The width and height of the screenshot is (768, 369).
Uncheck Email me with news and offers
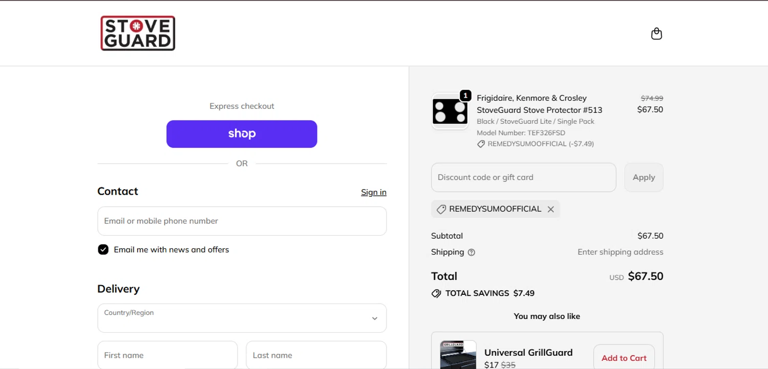coord(103,249)
